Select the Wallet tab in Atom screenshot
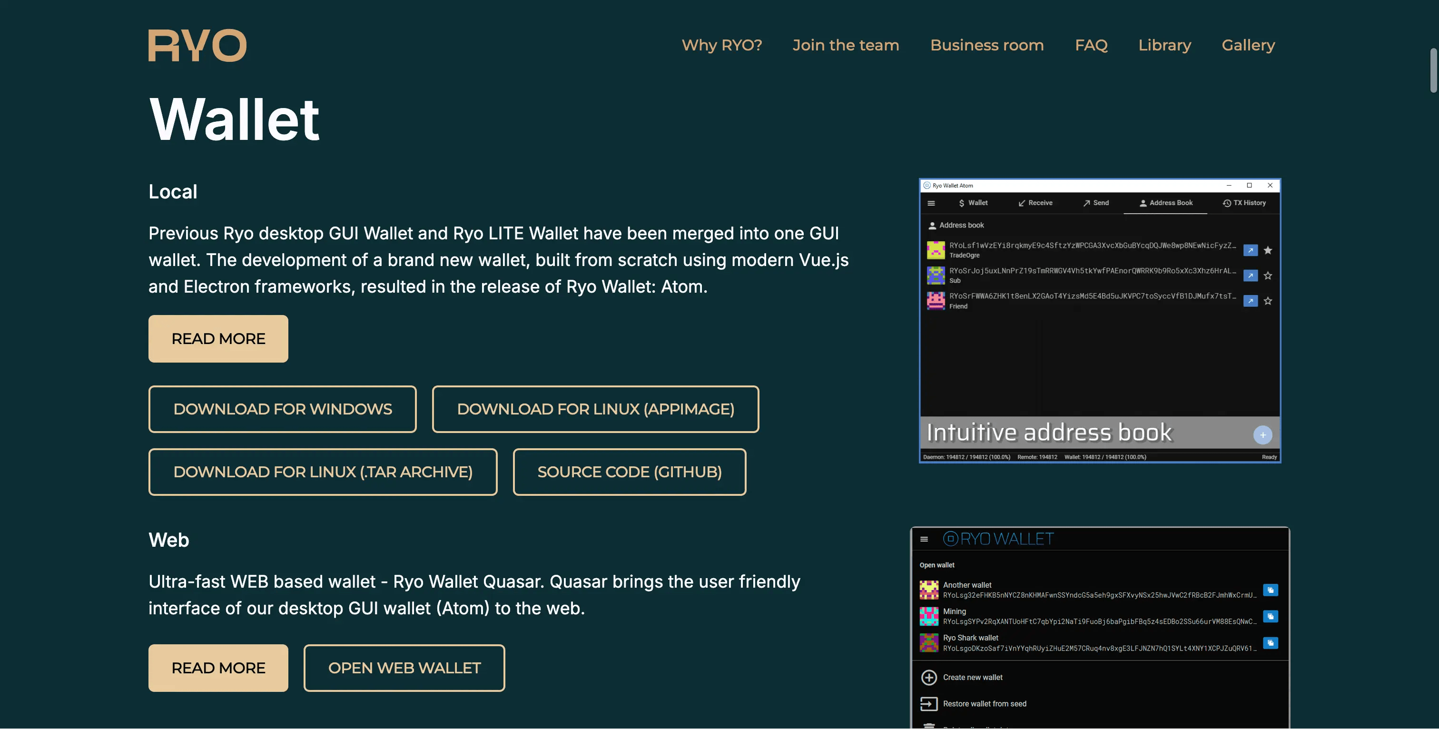 coord(973,203)
